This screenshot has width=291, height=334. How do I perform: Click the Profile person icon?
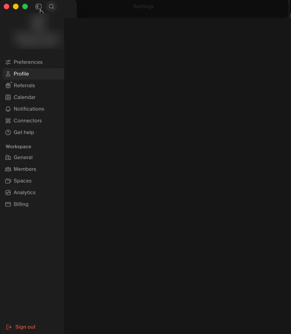8,74
